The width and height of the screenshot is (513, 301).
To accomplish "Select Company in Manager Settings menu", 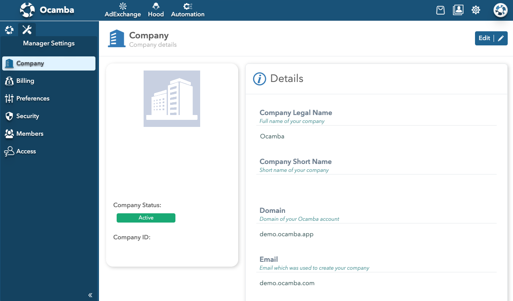I will (49, 63).
